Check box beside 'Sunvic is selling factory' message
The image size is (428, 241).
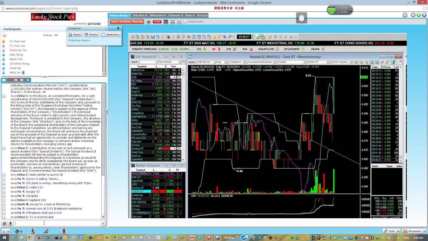[x=4, y=179]
